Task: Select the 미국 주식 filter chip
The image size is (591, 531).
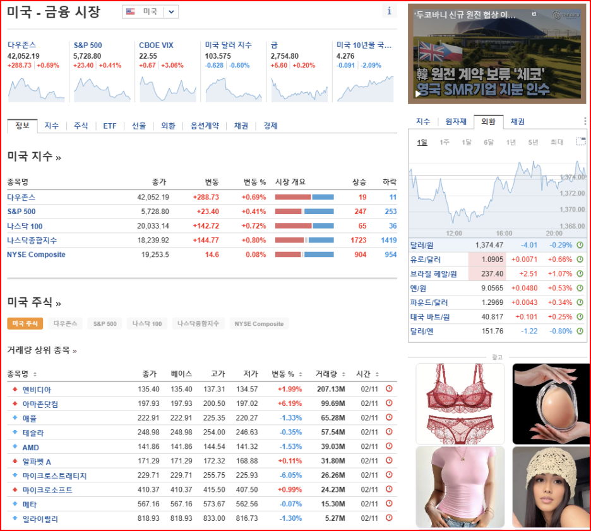Action: coord(25,323)
